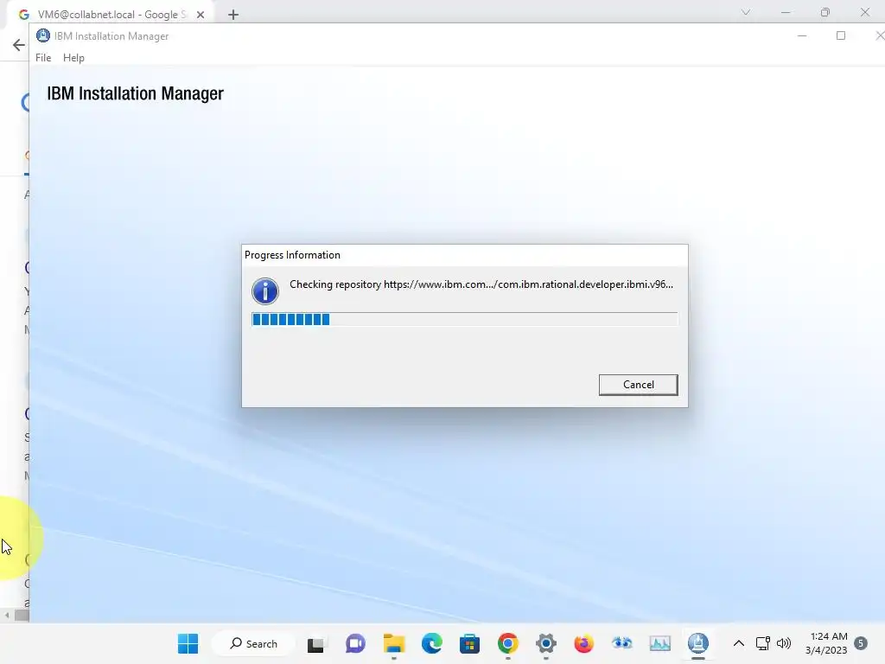Open Settings gear on taskbar

pos(546,643)
